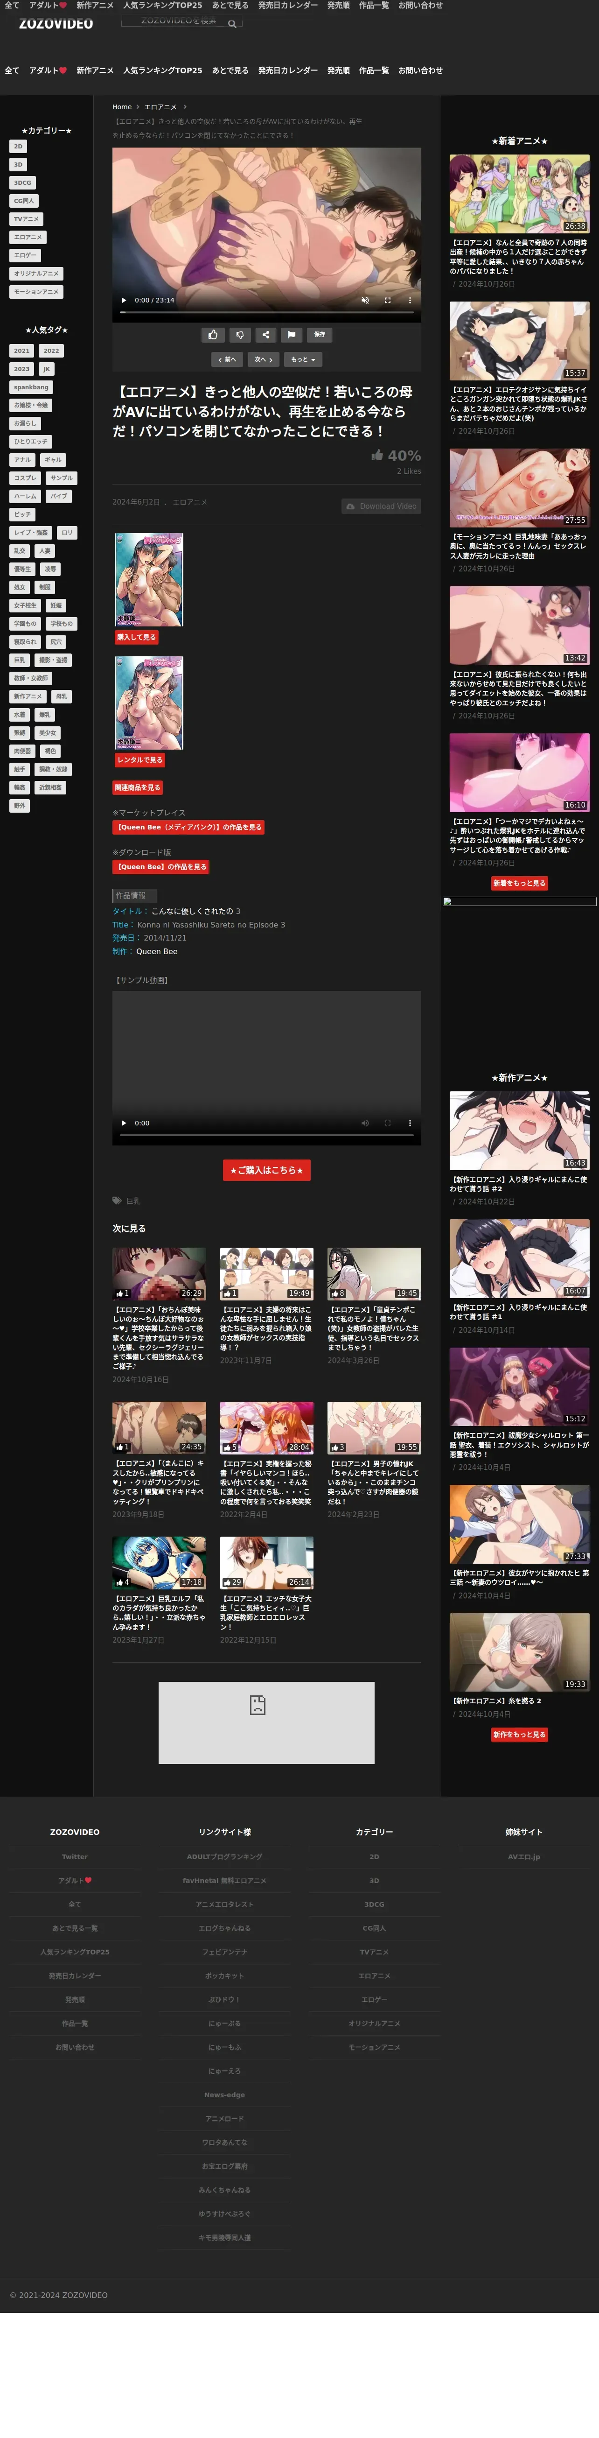Unmute the main video using the speaker icon
Screen dimensions: 599x2438
coord(364,300)
